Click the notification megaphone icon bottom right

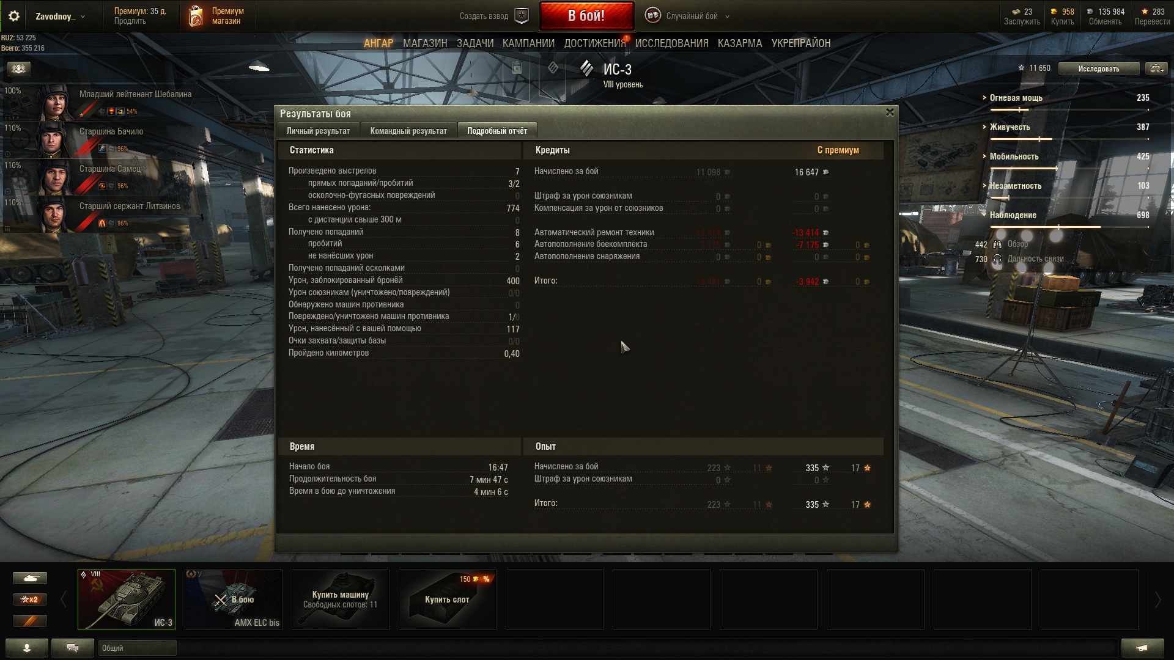tap(1142, 648)
